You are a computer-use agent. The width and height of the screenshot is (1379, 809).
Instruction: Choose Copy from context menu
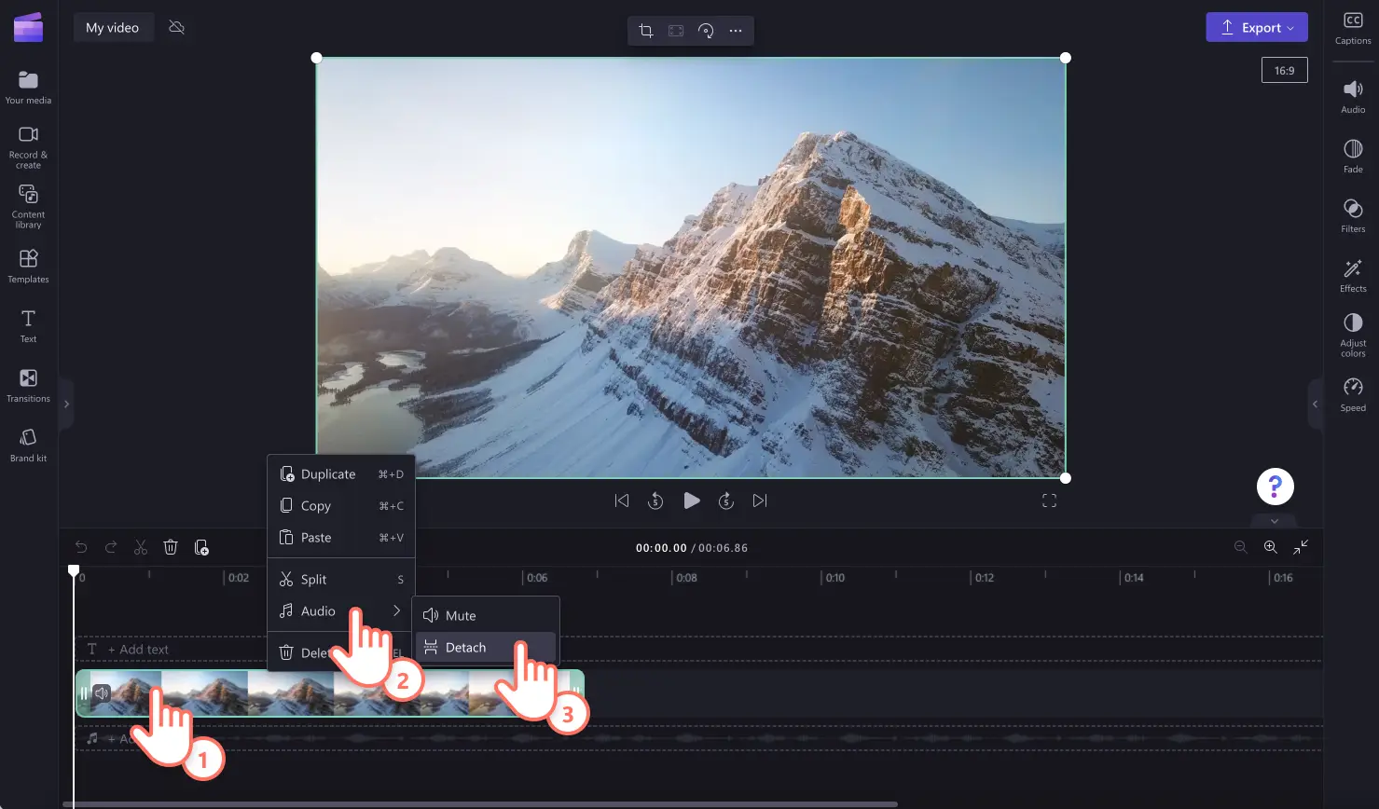point(341,505)
